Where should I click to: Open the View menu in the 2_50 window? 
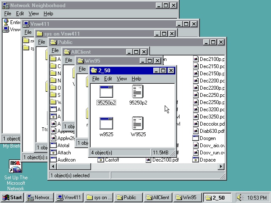[122, 79]
